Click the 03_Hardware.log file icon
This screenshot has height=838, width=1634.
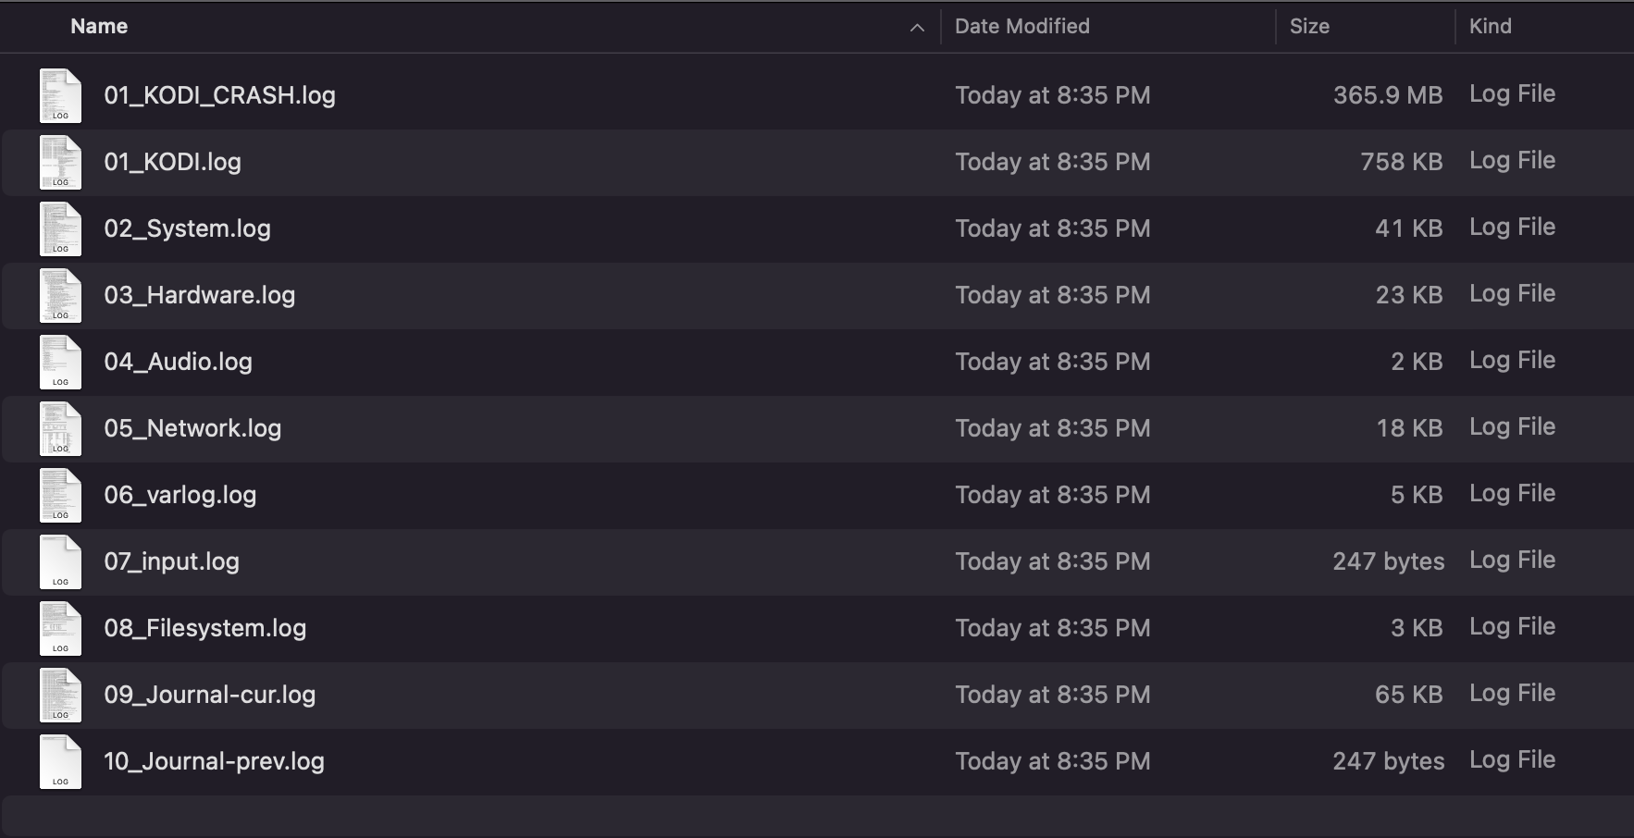60,296
